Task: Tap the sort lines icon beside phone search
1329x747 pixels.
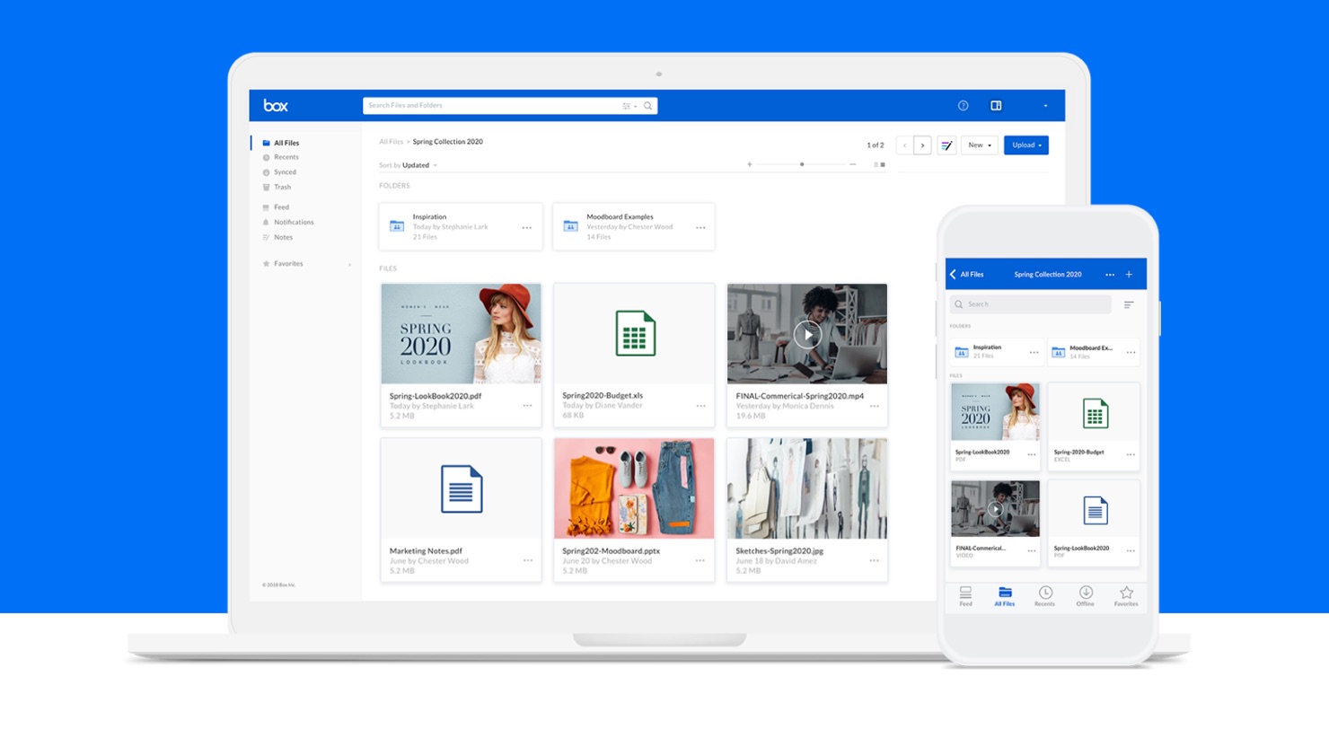Action: [1129, 305]
